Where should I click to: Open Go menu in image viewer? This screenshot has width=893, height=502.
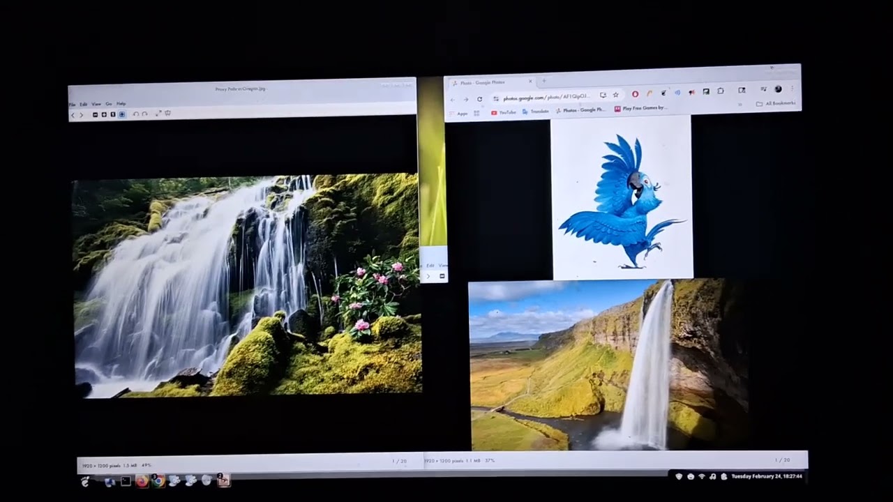pyautogui.click(x=109, y=104)
